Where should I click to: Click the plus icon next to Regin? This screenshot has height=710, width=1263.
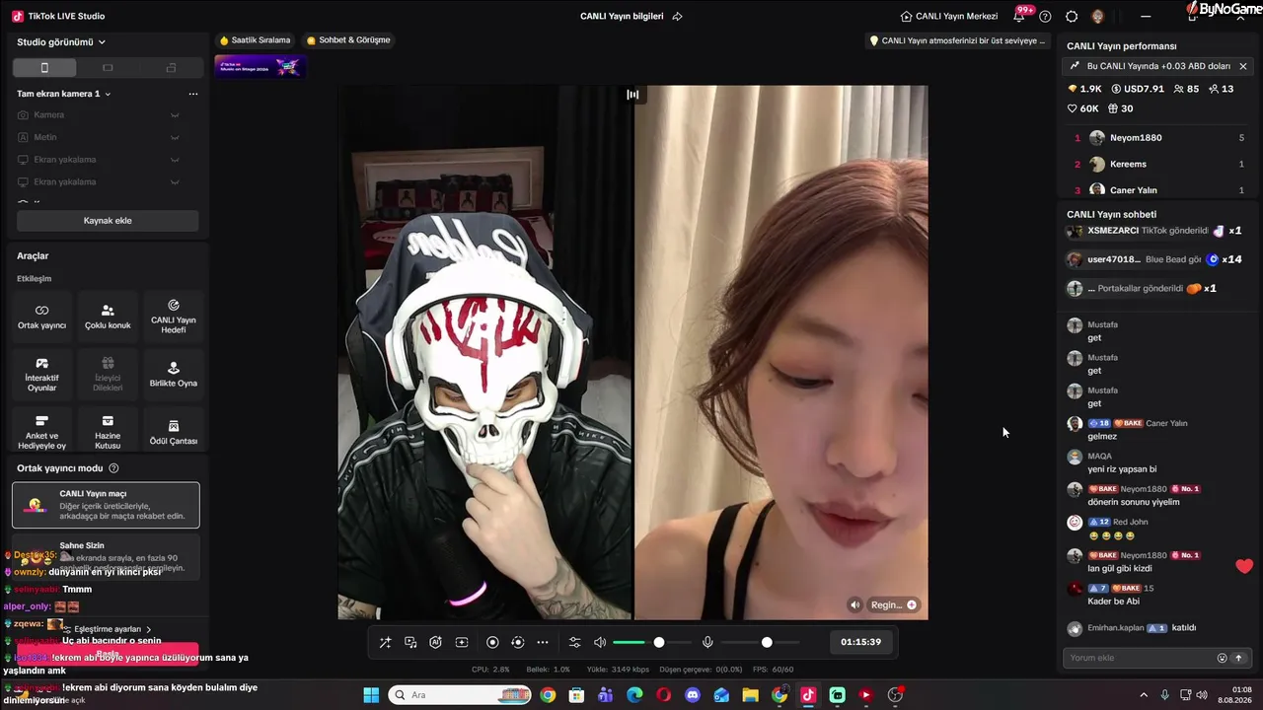click(912, 604)
